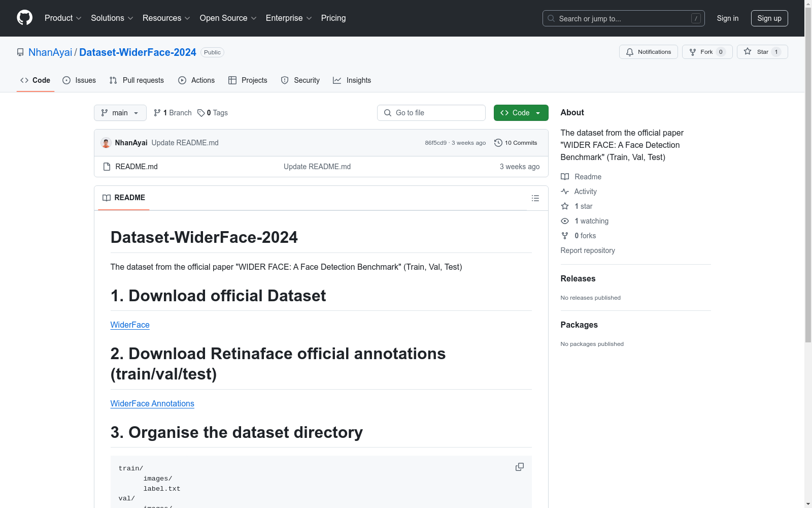
Task: Open the Releases heading link
Action: point(578,278)
